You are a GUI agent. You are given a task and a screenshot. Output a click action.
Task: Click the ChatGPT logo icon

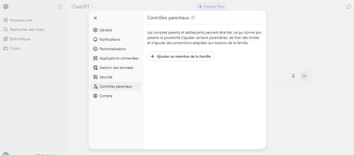pos(6,7)
